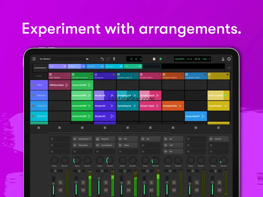Open the 1 Bar quantize dropdown

click(x=206, y=59)
